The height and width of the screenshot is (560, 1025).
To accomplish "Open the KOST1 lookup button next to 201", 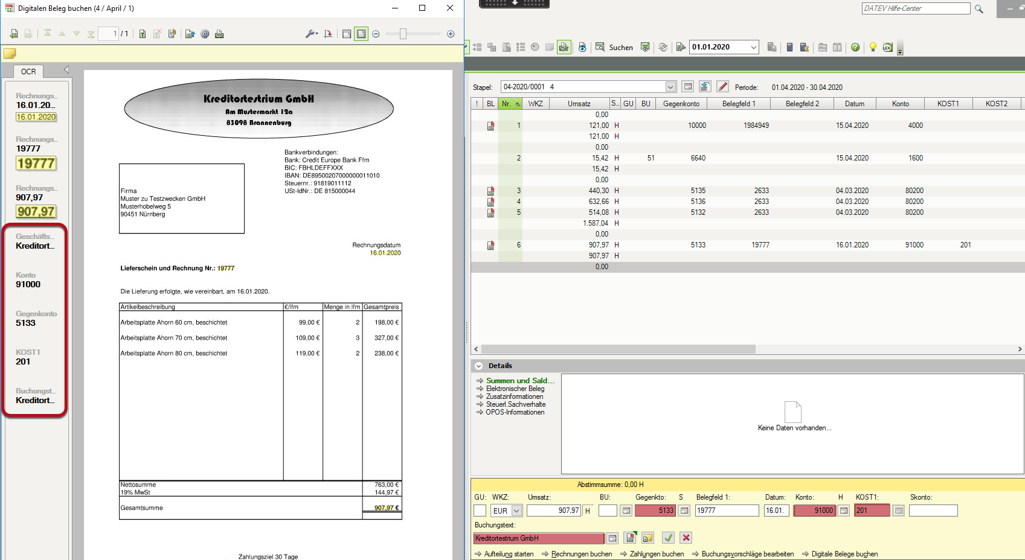I will (x=899, y=511).
